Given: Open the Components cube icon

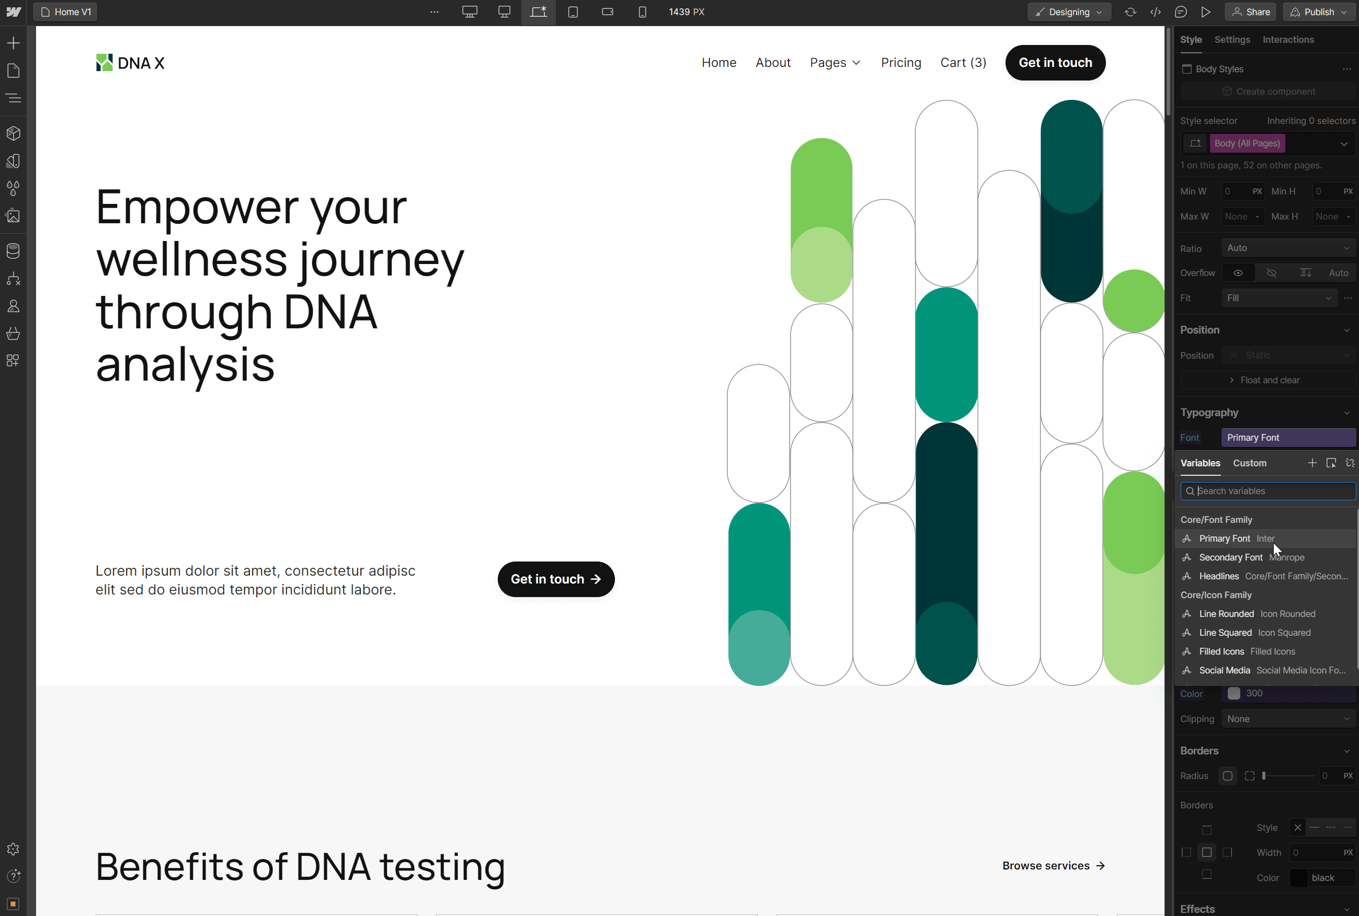Looking at the screenshot, I should pos(13,133).
